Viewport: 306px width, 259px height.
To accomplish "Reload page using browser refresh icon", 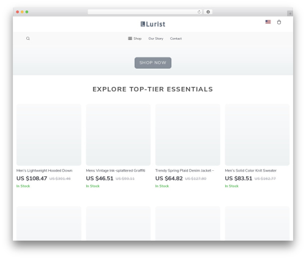I will pyautogui.click(x=199, y=12).
